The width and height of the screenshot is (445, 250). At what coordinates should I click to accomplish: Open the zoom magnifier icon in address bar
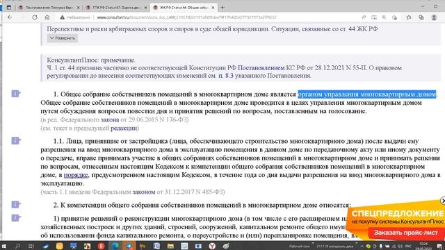pyautogui.click(x=384, y=17)
